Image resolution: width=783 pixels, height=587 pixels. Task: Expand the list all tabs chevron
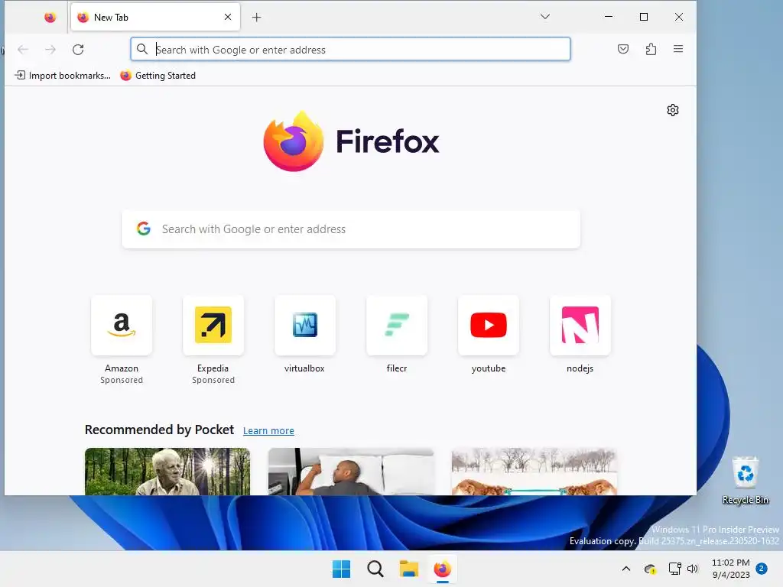(x=544, y=17)
